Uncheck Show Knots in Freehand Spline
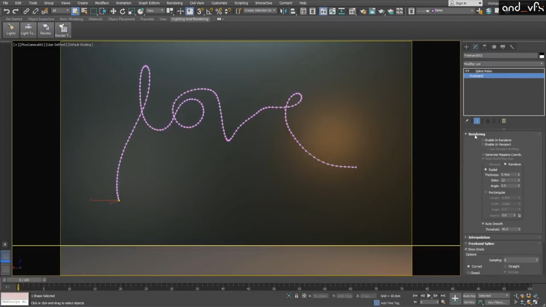 [x=466, y=249]
